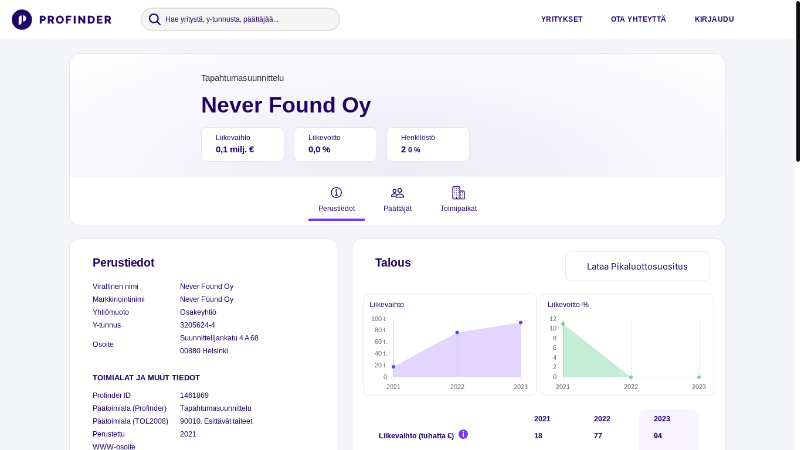Click the Y-tunnus value 3205624-4
801x450 pixels.
(x=198, y=325)
